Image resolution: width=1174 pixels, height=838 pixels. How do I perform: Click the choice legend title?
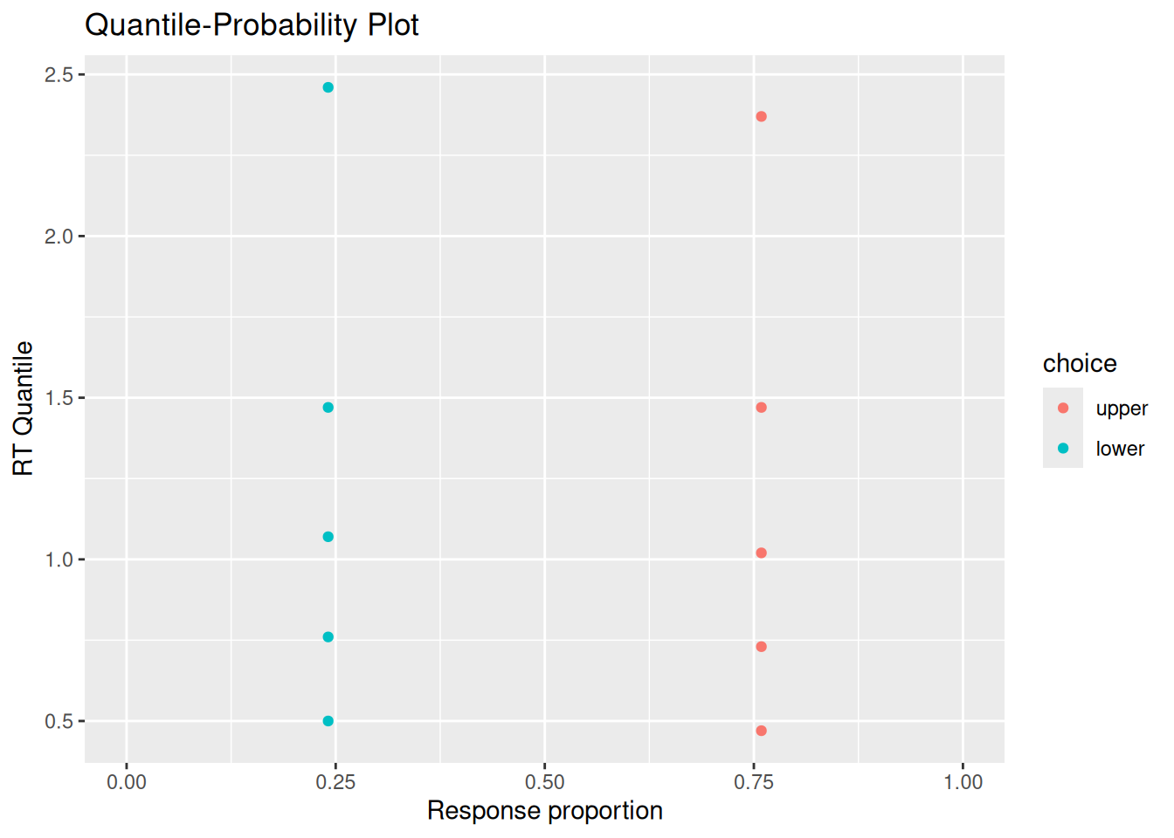click(x=1080, y=363)
